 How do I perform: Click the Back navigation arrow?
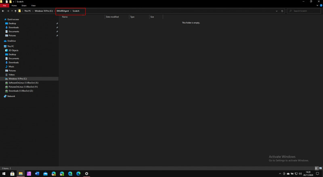(x=3, y=11)
